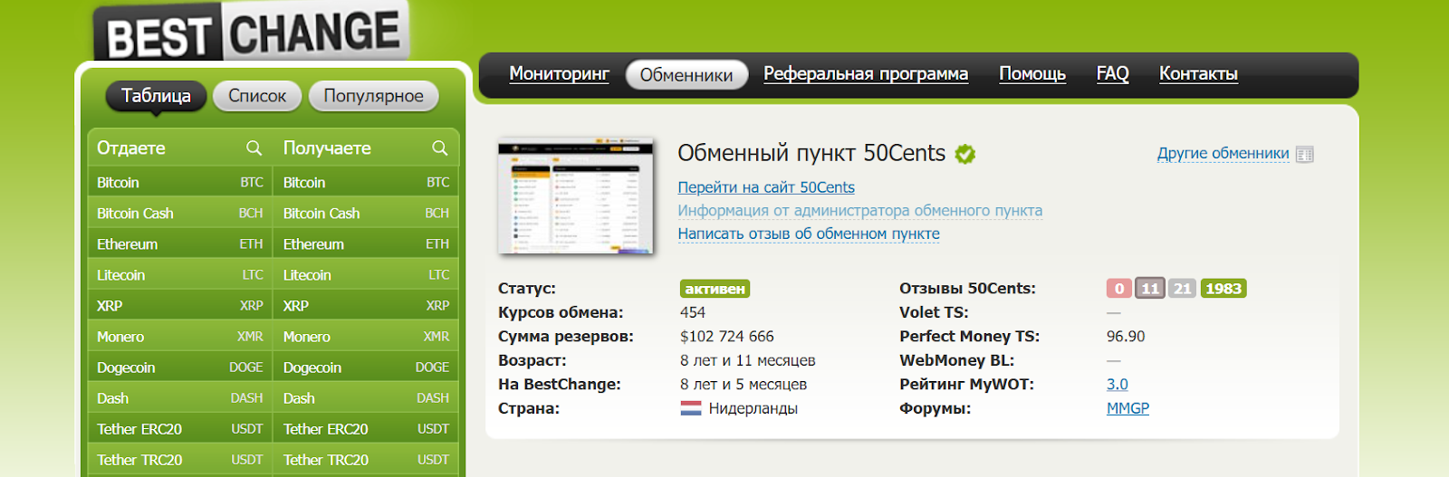Viewport: 1449px width, 477px height.
Task: Select Tether ERC20 in the Получаете column
Action: coord(366,429)
